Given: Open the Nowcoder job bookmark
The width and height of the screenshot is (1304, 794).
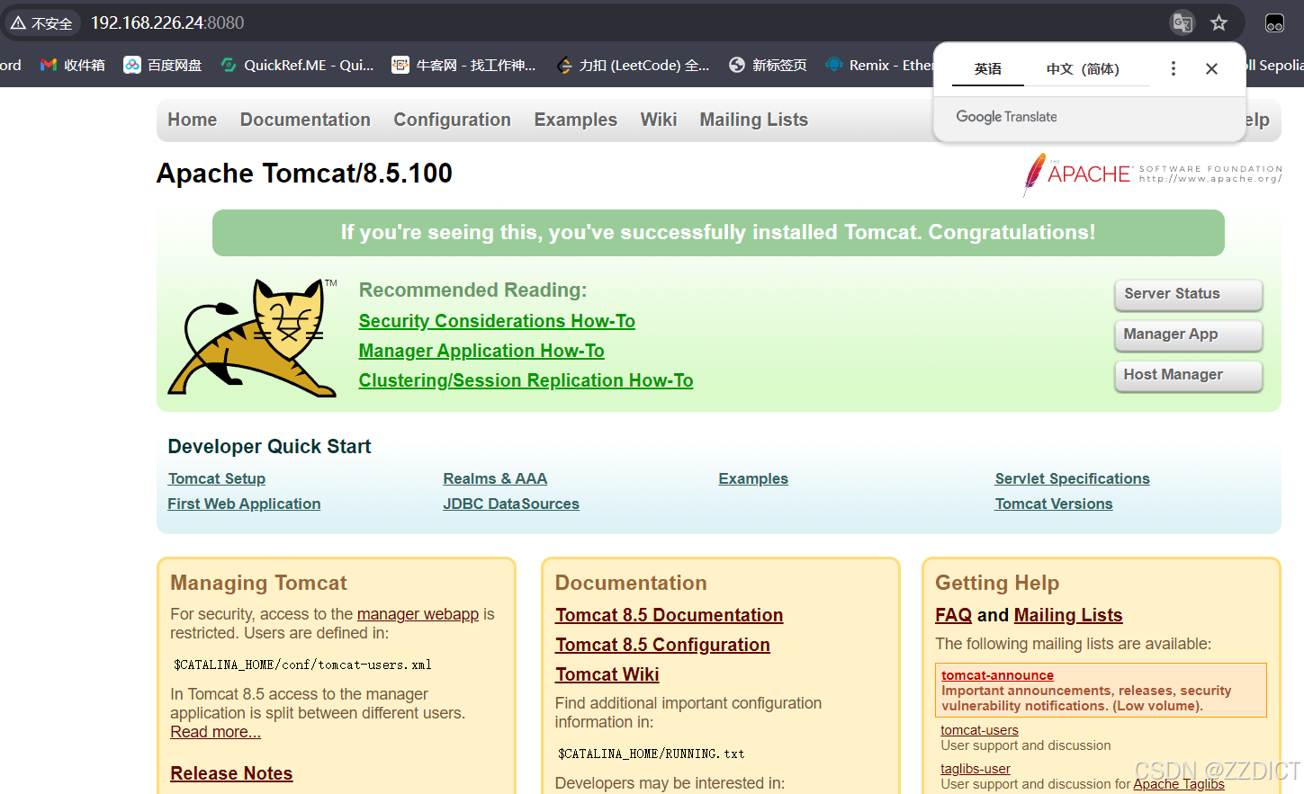Looking at the screenshot, I should pyautogui.click(x=463, y=65).
